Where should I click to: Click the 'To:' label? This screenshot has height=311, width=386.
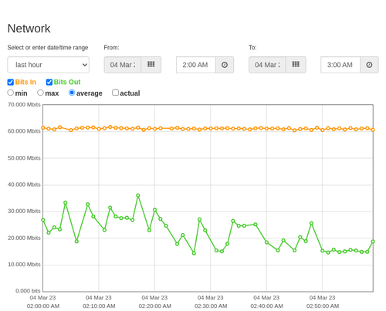[252, 48]
